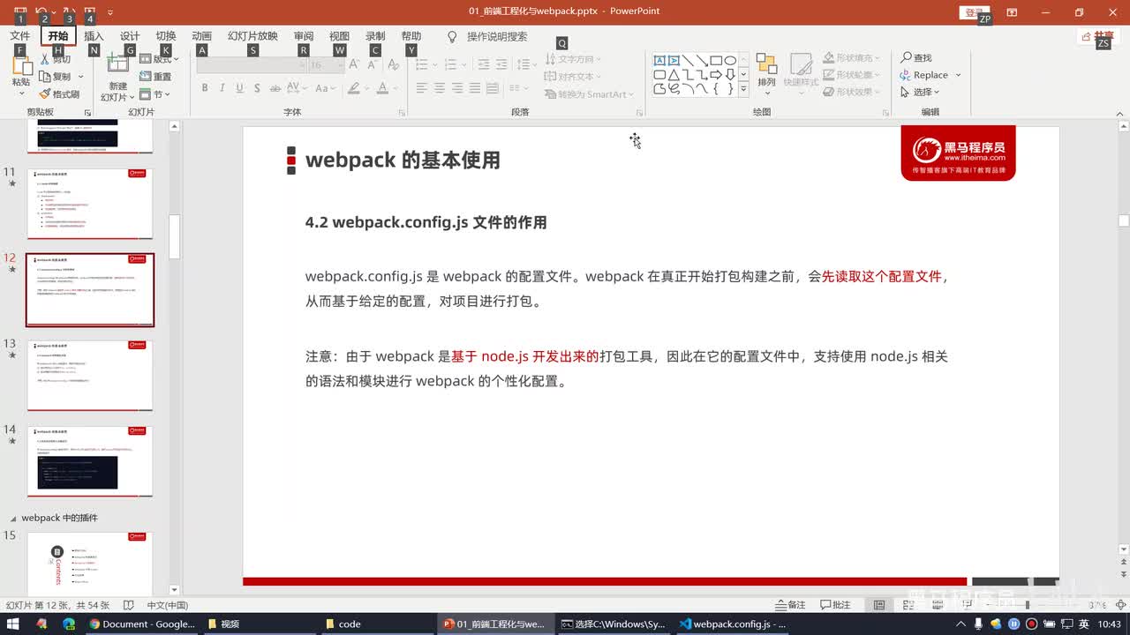Toggle Strikethrough formatting
The image size is (1130, 635).
click(x=276, y=88)
